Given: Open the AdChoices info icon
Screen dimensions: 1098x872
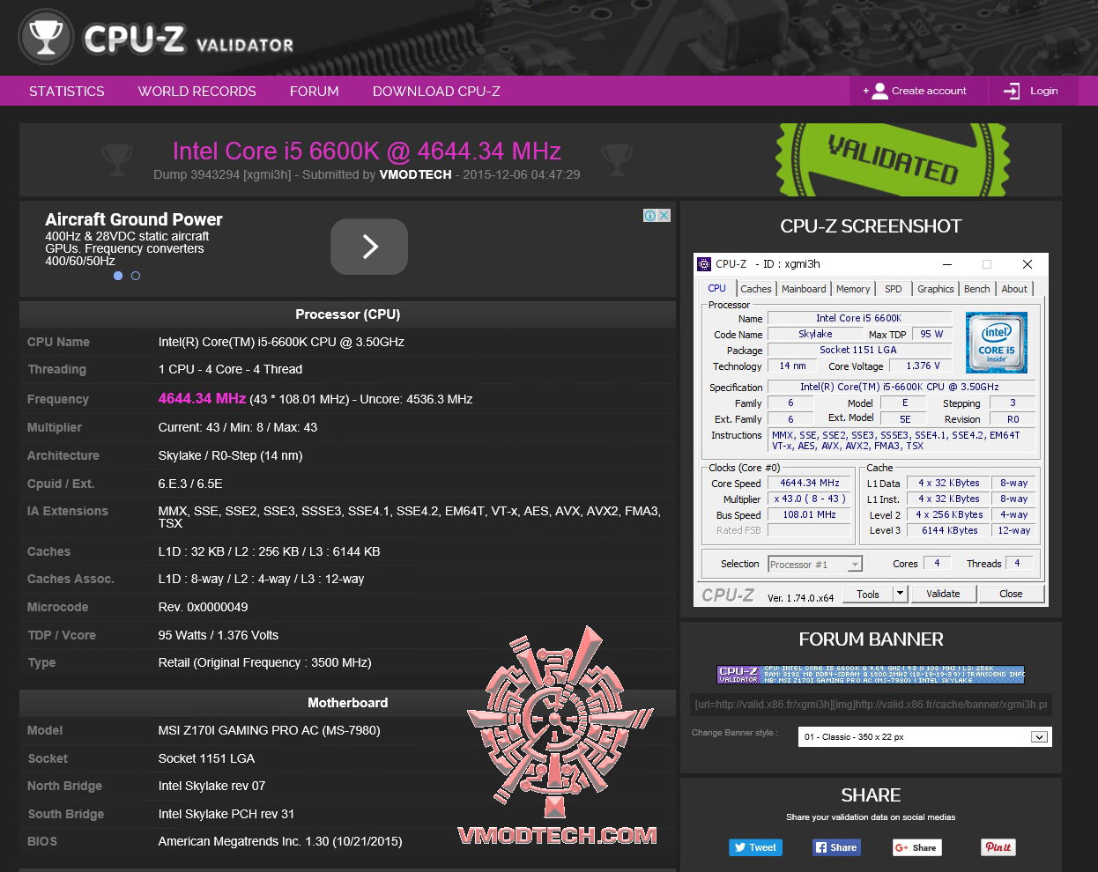Looking at the screenshot, I should click(649, 216).
